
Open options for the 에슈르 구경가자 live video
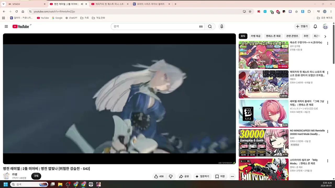[327, 43]
